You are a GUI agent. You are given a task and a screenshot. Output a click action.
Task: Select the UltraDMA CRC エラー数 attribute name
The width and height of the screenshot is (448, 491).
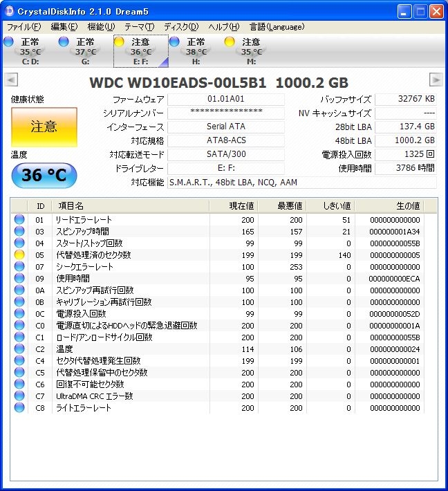[x=95, y=396]
